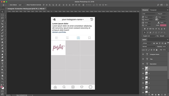The image size is (169, 96).
Task: Switch to the Paragraph tab
Action: pyautogui.click(x=153, y=10)
